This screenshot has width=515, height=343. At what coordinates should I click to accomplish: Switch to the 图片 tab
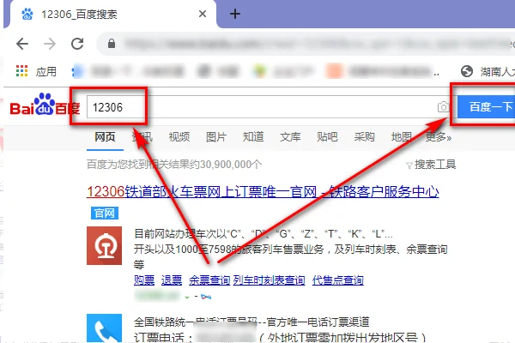(216, 136)
